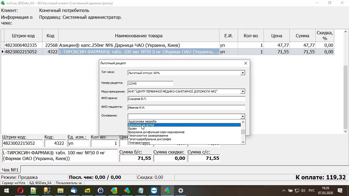This screenshot has width=349, height=196.
Task: Select Вдови option in list
Action: click(184, 128)
